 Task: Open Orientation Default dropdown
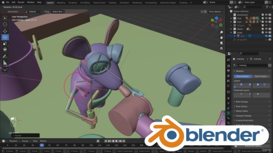click(34, 11)
